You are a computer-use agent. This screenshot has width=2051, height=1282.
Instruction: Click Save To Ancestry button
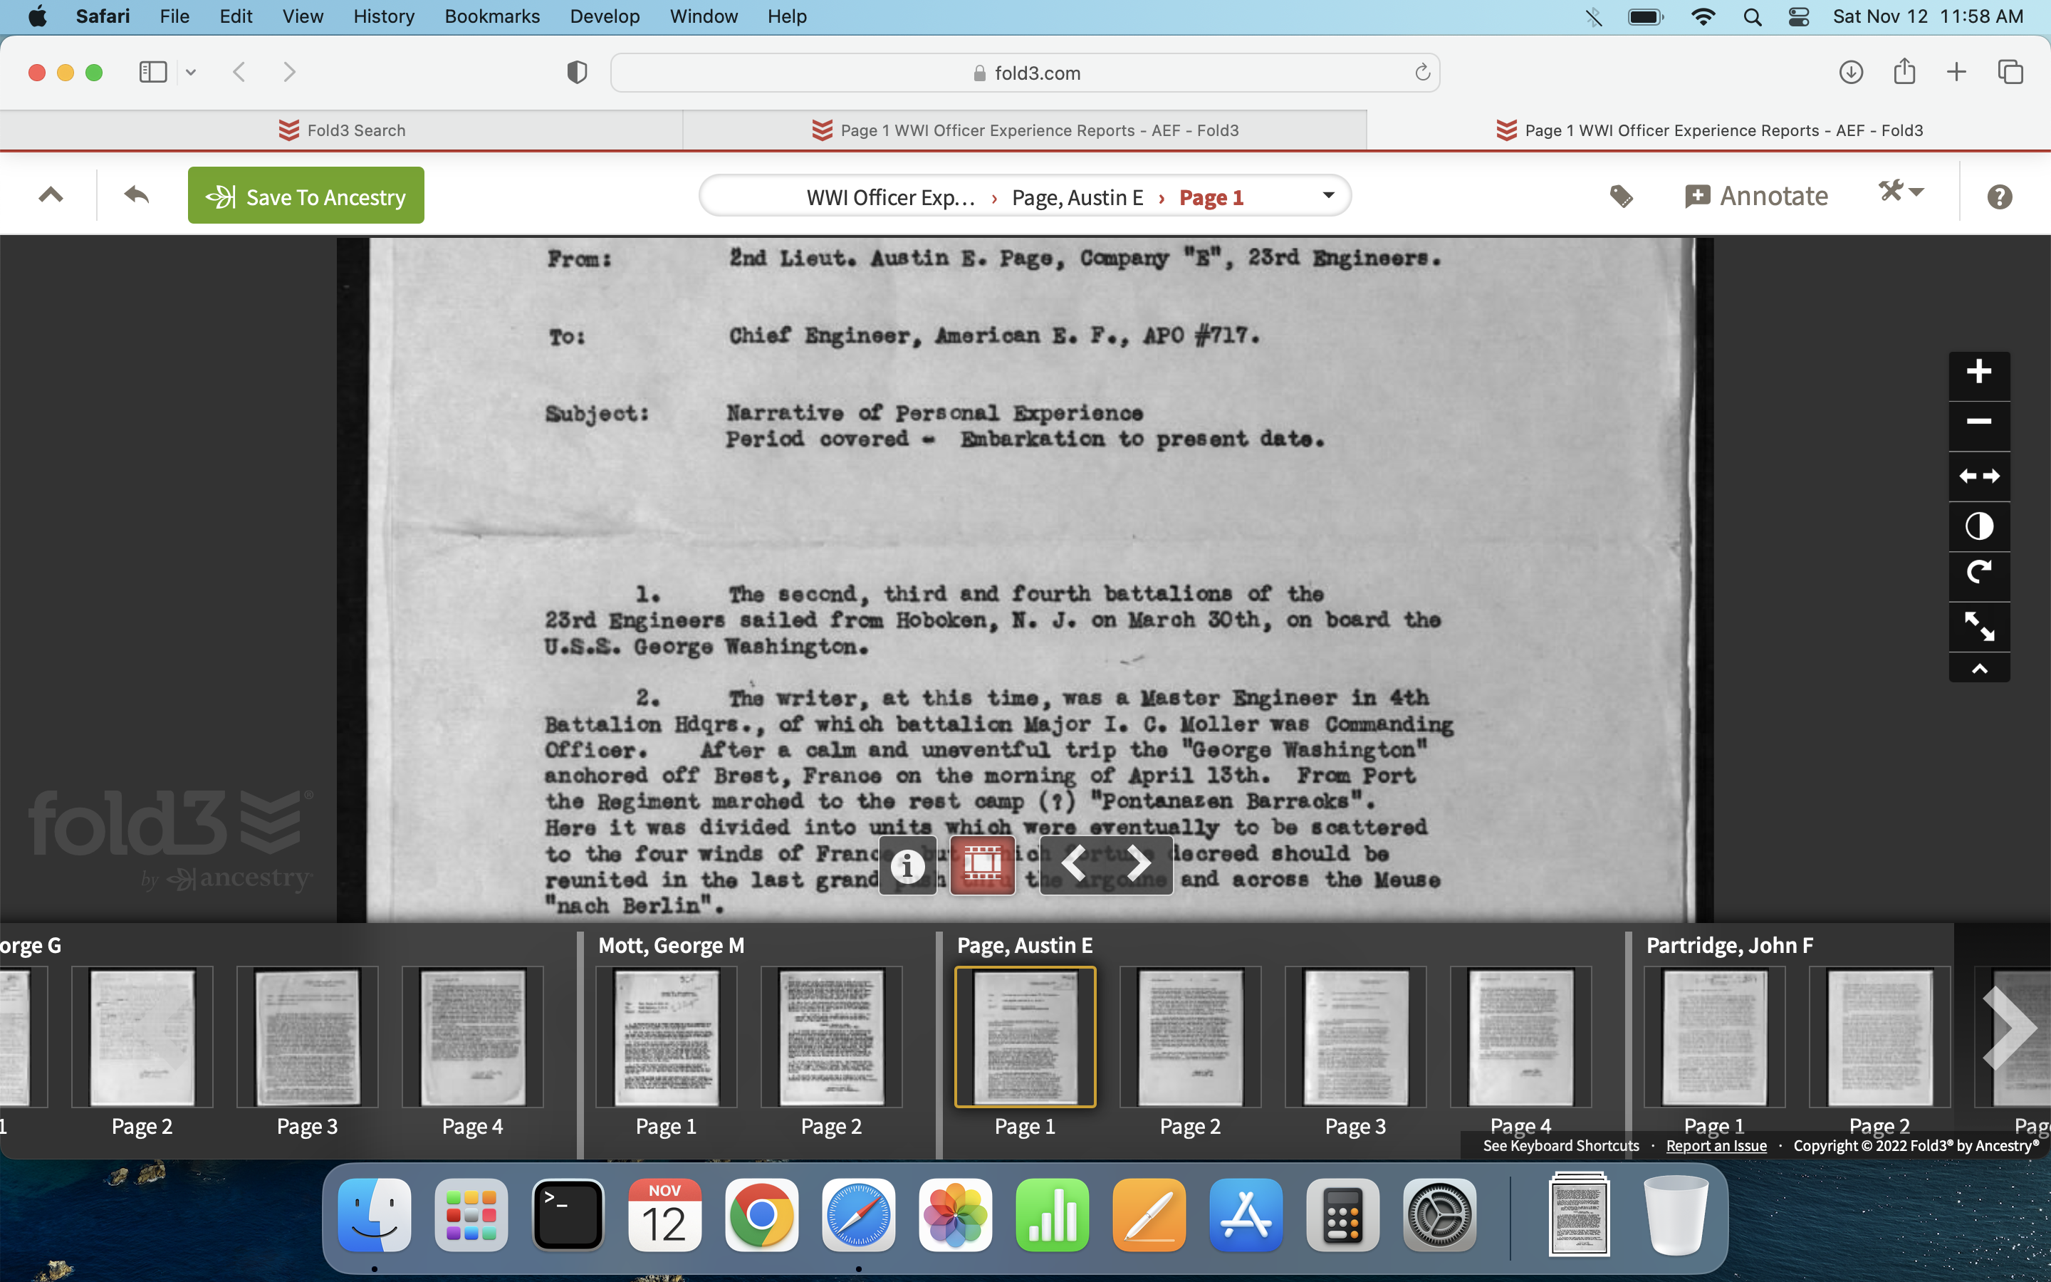pos(306,197)
